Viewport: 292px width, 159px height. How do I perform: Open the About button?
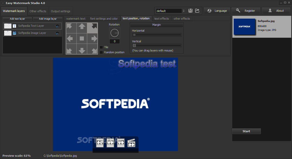[276, 11]
